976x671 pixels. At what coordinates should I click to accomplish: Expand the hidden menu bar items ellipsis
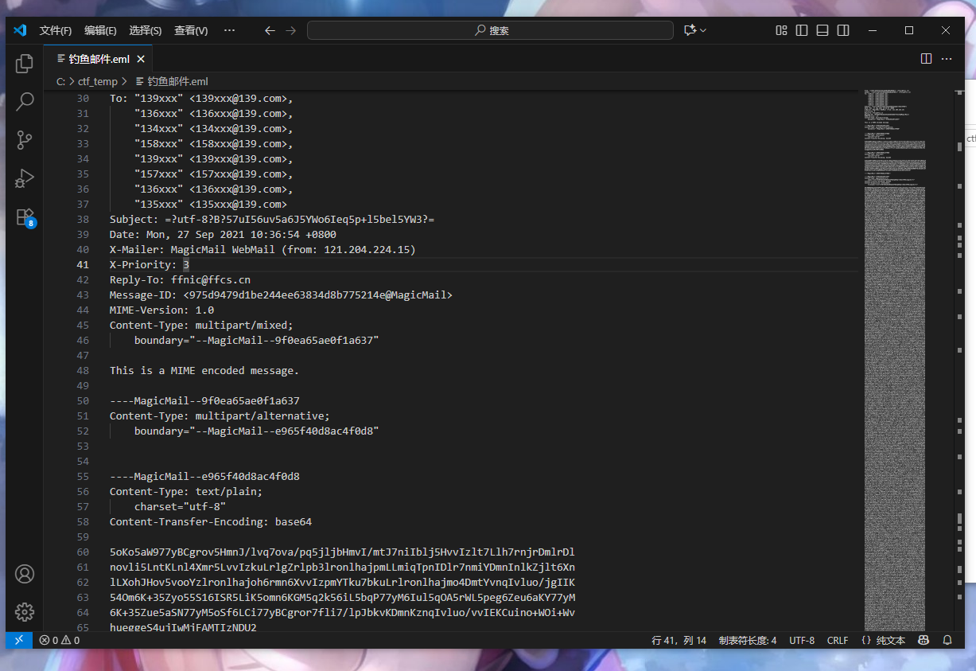point(229,30)
